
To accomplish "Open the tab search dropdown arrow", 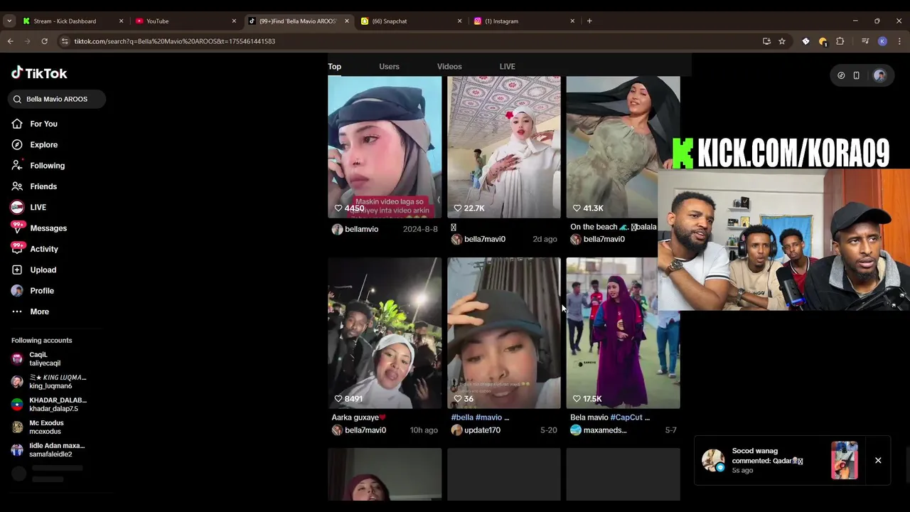I will [9, 21].
